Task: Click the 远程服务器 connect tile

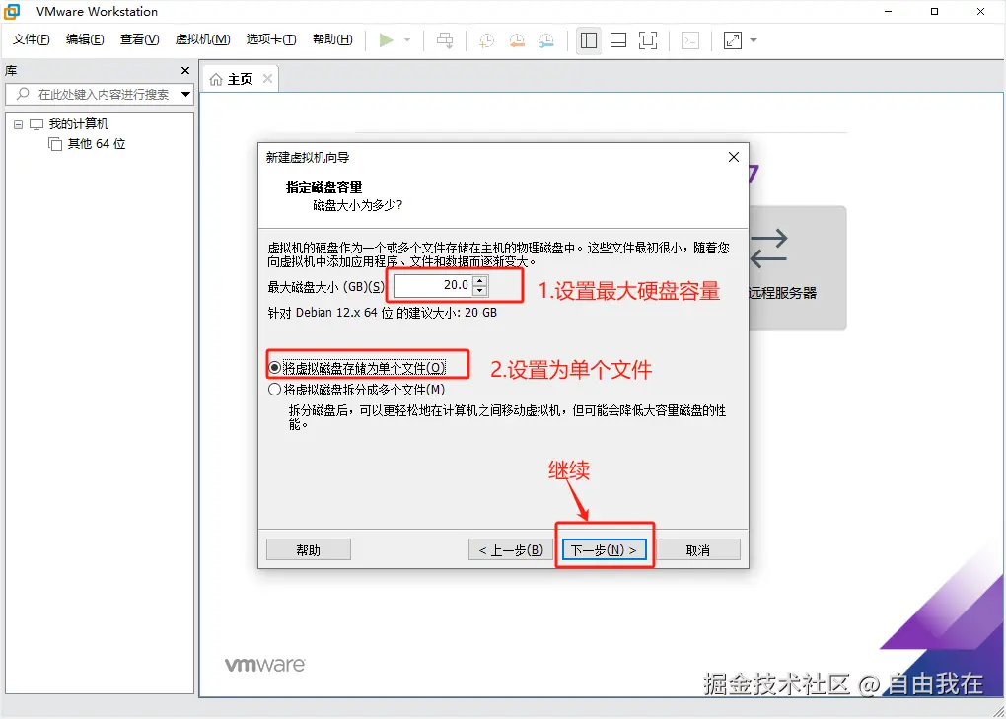Action: pos(797,268)
